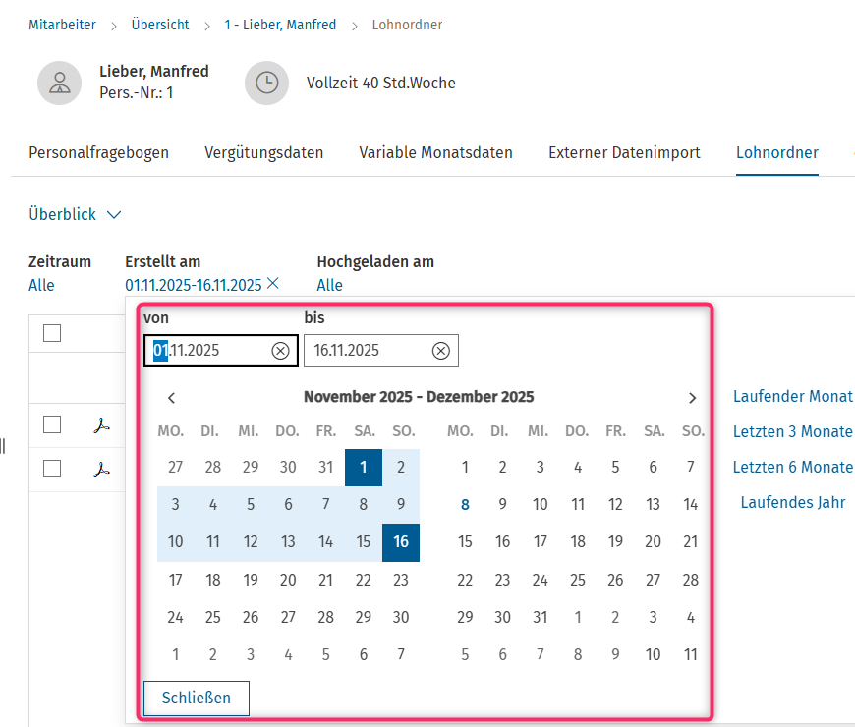Choose the Letzten 3 Monate quick range
The height and width of the screenshot is (727, 855).
(x=792, y=431)
